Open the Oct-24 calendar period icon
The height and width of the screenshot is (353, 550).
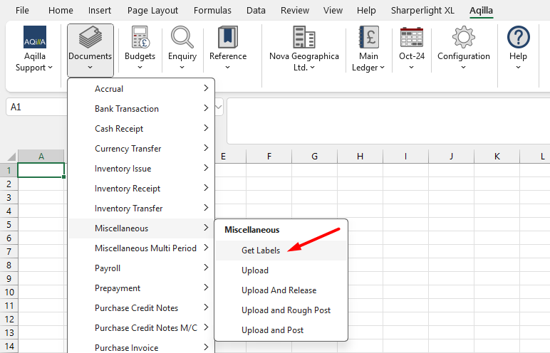(x=412, y=37)
